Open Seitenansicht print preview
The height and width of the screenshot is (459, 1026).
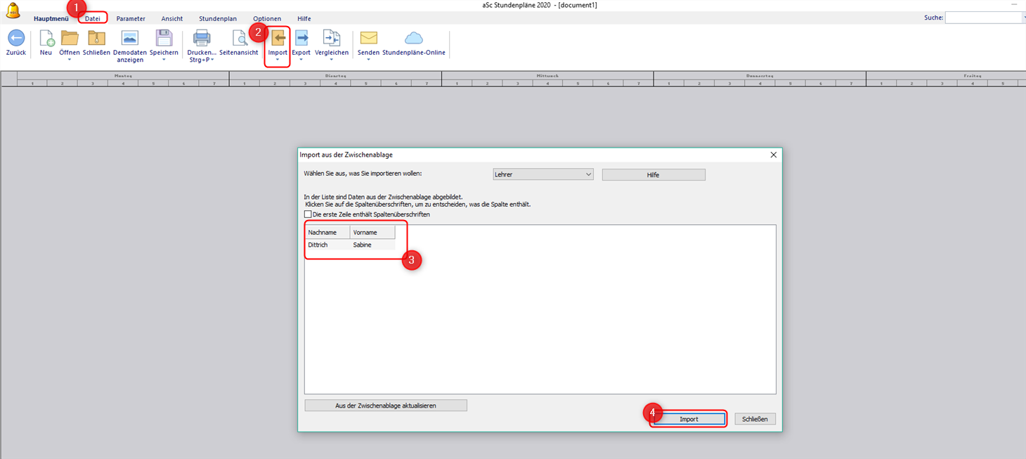tap(239, 38)
